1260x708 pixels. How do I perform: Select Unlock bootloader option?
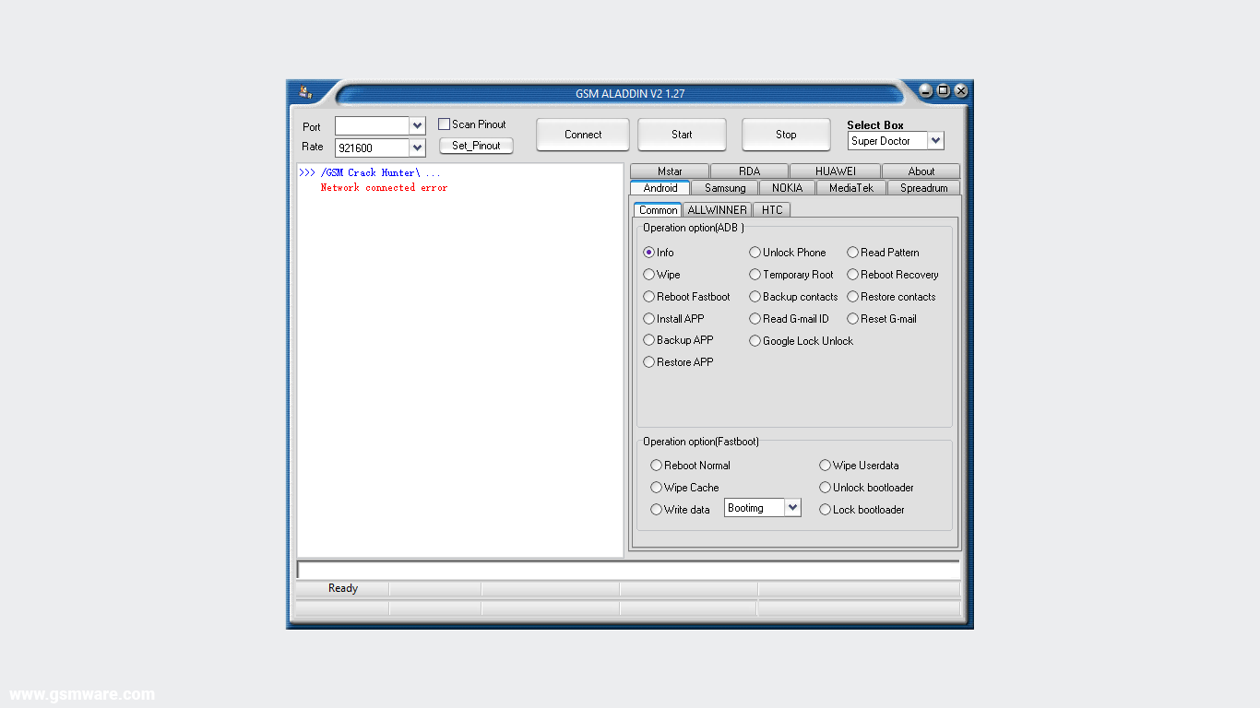tap(825, 487)
